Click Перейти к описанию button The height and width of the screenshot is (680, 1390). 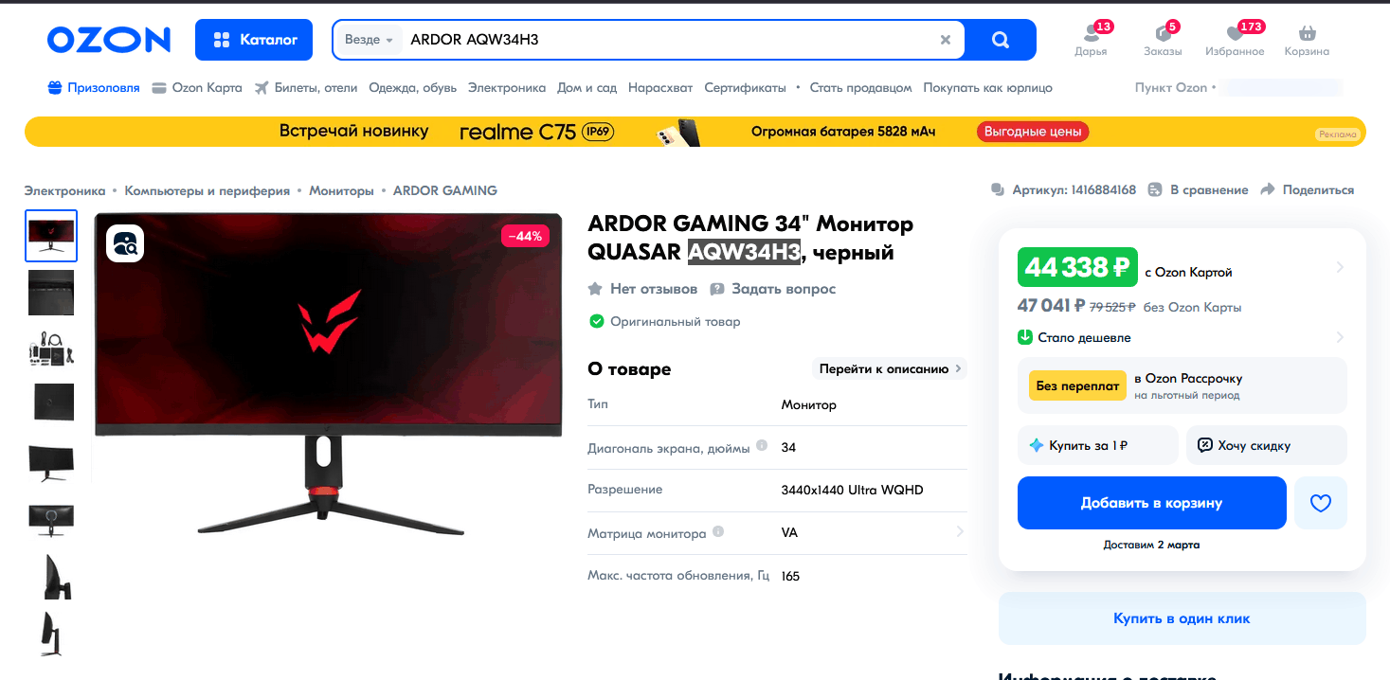coord(890,368)
